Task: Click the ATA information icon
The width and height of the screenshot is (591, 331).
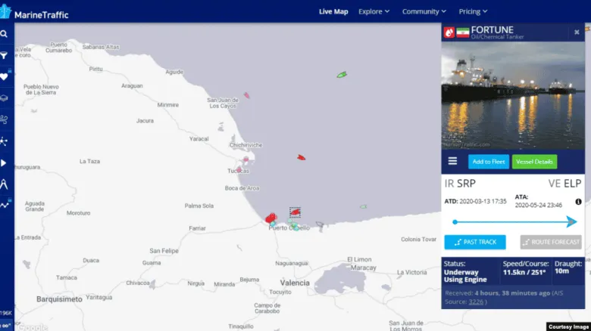Action: click(578, 202)
